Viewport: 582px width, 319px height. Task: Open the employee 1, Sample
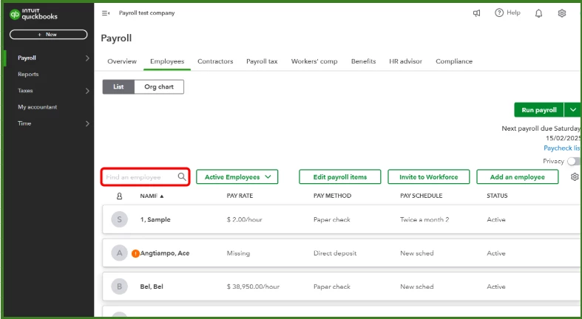coord(155,219)
